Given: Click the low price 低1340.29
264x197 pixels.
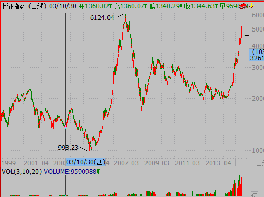Looking at the screenshot, I should click(x=165, y=6).
